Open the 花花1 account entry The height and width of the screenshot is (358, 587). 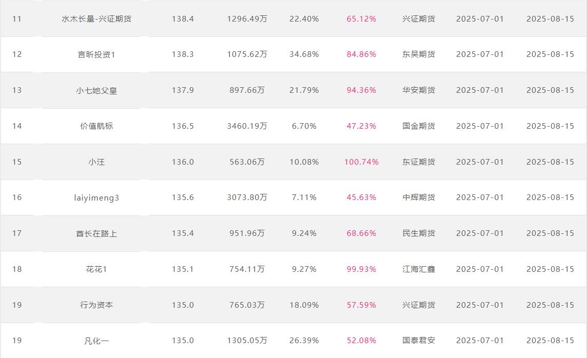click(96, 269)
